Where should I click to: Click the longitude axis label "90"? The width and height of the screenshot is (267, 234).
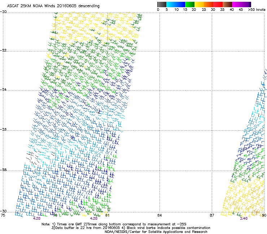click(x=264, y=215)
